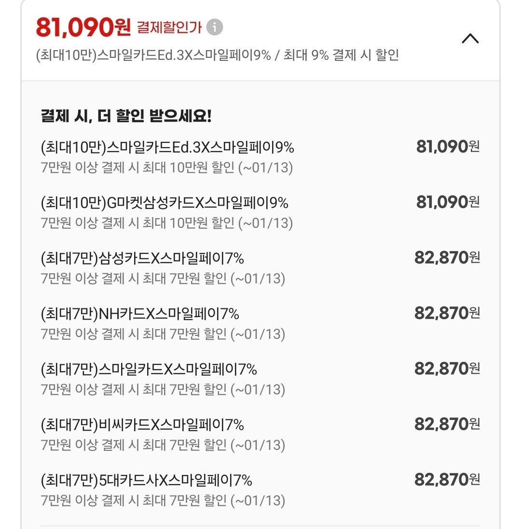
Task: Tap the header subtitle mentioning 최대 9% 결제 시 할인
Action: tap(217, 55)
